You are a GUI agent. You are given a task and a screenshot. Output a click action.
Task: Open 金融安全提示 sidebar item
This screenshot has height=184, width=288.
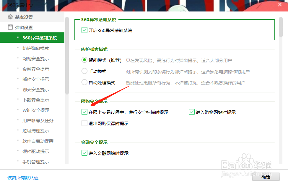pos(36,69)
